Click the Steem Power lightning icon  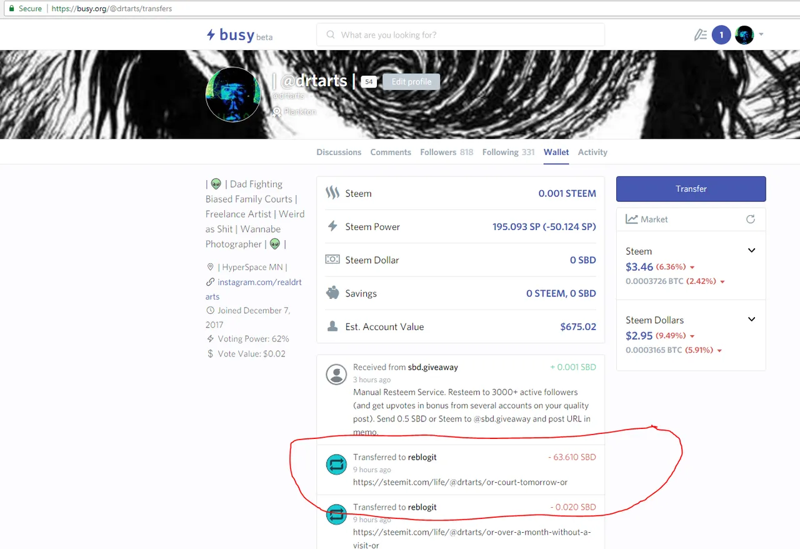pyautogui.click(x=332, y=226)
